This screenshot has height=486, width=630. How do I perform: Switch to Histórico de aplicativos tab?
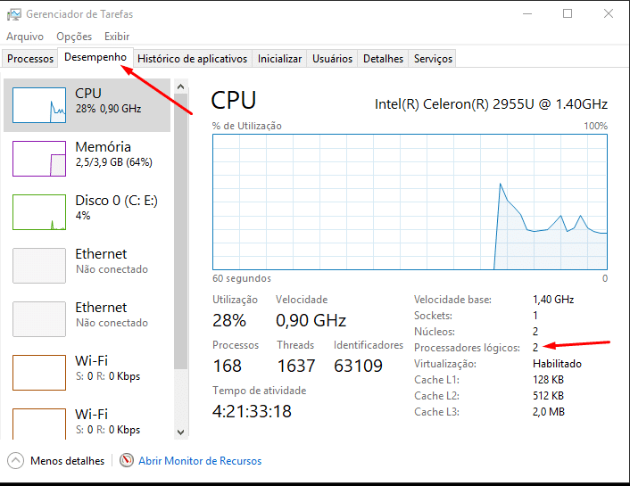pyautogui.click(x=192, y=59)
